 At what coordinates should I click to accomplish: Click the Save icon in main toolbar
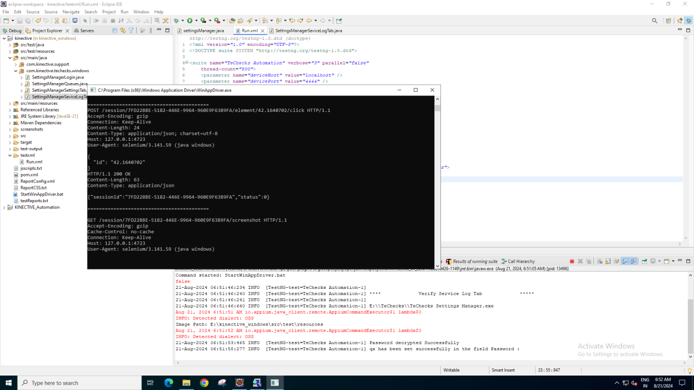pyautogui.click(x=20, y=21)
